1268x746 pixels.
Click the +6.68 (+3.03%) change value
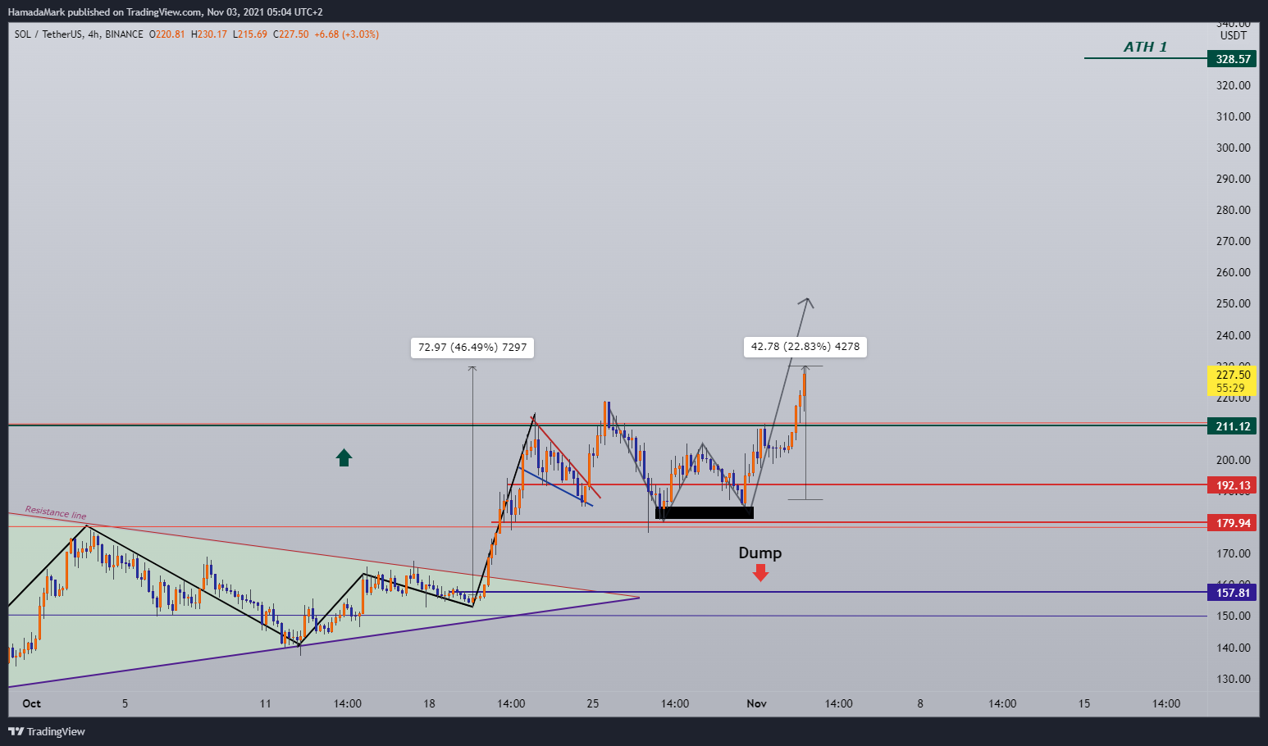point(346,34)
